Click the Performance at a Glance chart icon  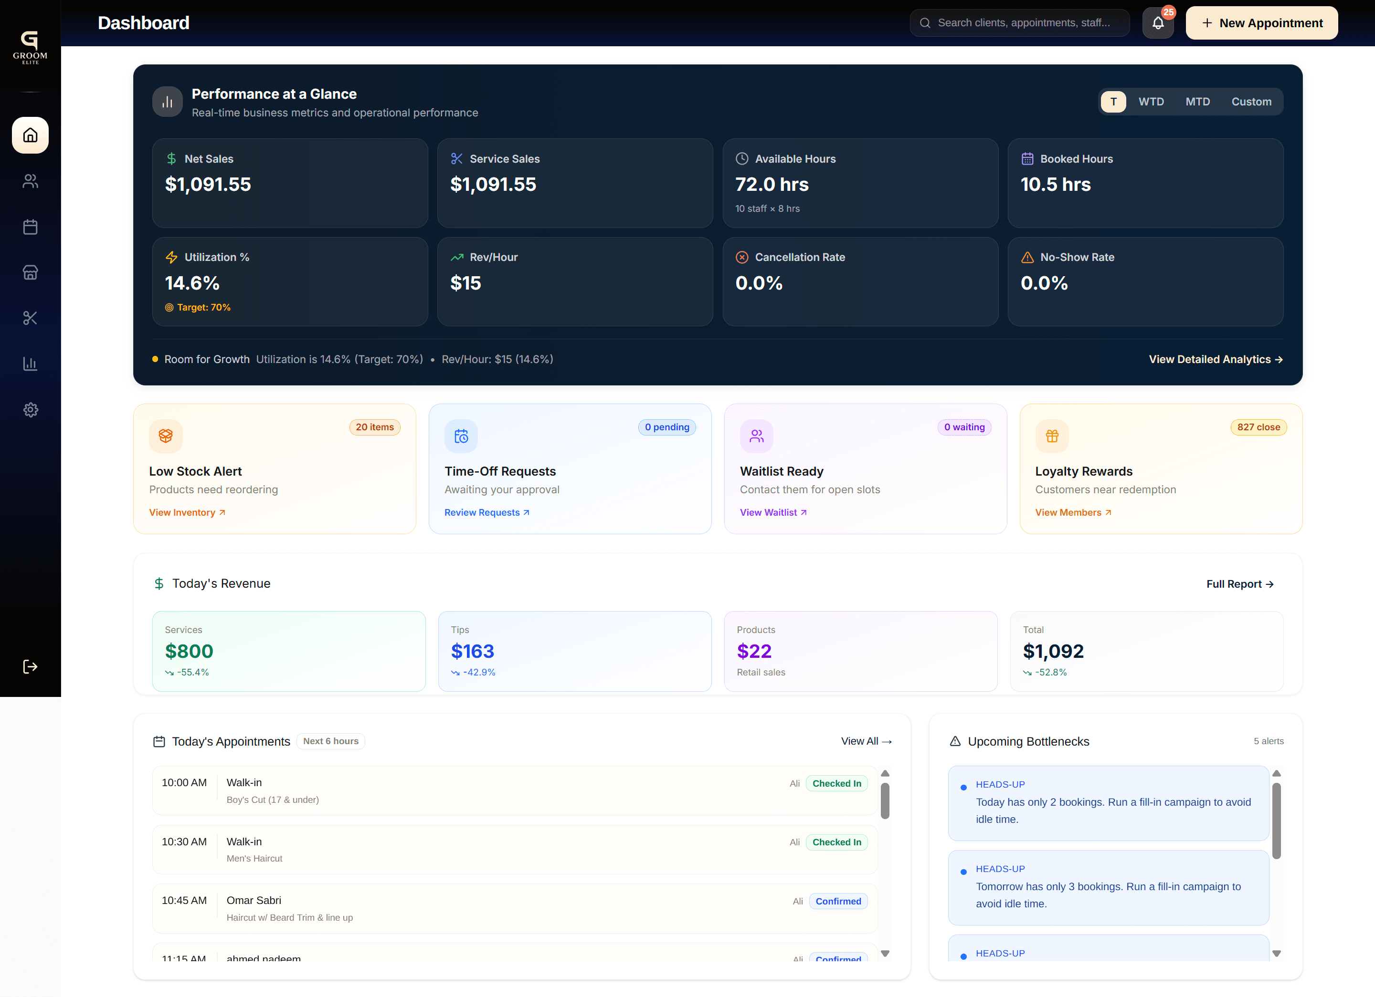pos(167,102)
